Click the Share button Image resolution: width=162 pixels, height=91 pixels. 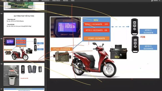coord(155,1)
